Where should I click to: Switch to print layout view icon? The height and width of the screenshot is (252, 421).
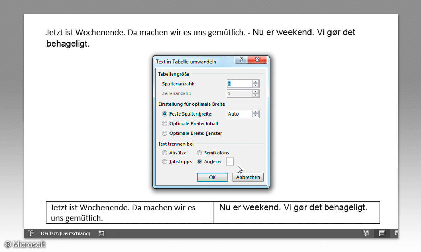pyautogui.click(x=382, y=233)
